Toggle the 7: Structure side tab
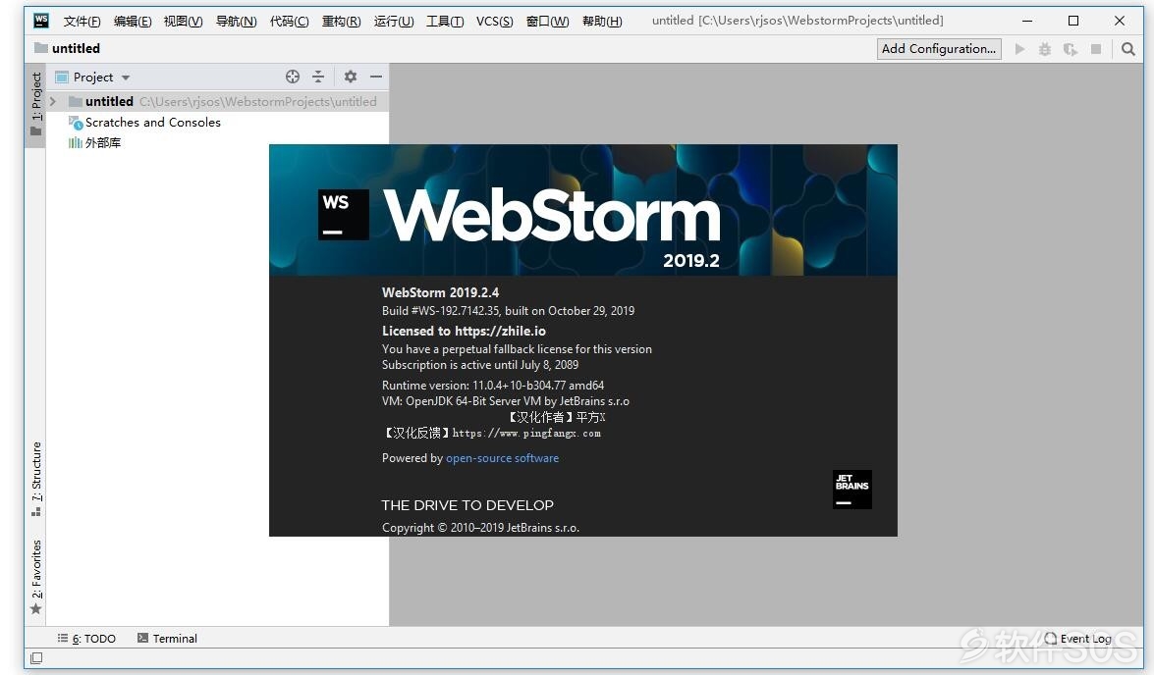1154x675 pixels. [x=35, y=479]
